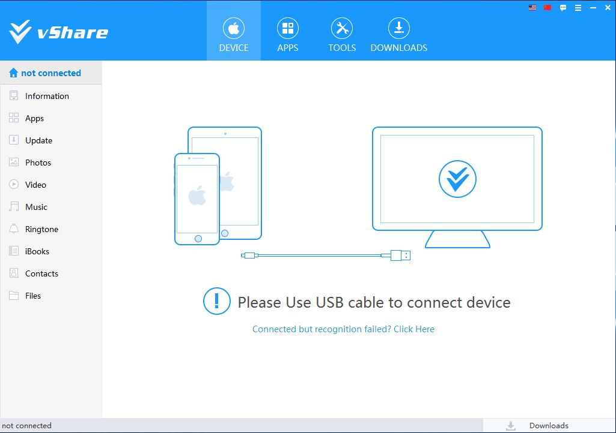Switch to the DEVICE tab label
This screenshot has height=433, width=616.
tap(234, 48)
